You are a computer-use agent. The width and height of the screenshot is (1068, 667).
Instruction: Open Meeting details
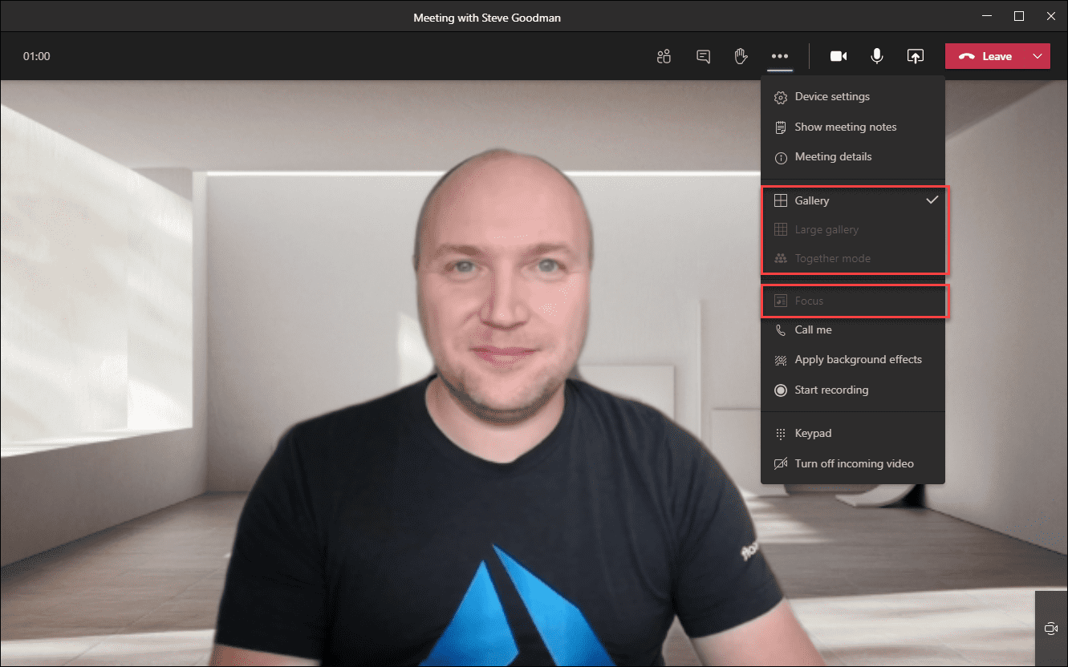[x=853, y=157]
